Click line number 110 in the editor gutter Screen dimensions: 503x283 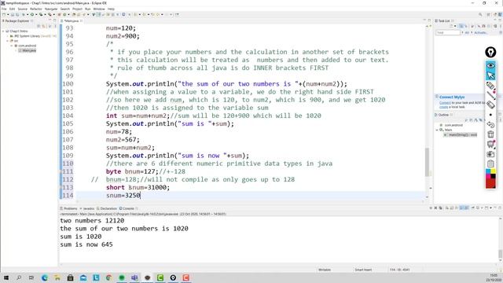point(68,164)
